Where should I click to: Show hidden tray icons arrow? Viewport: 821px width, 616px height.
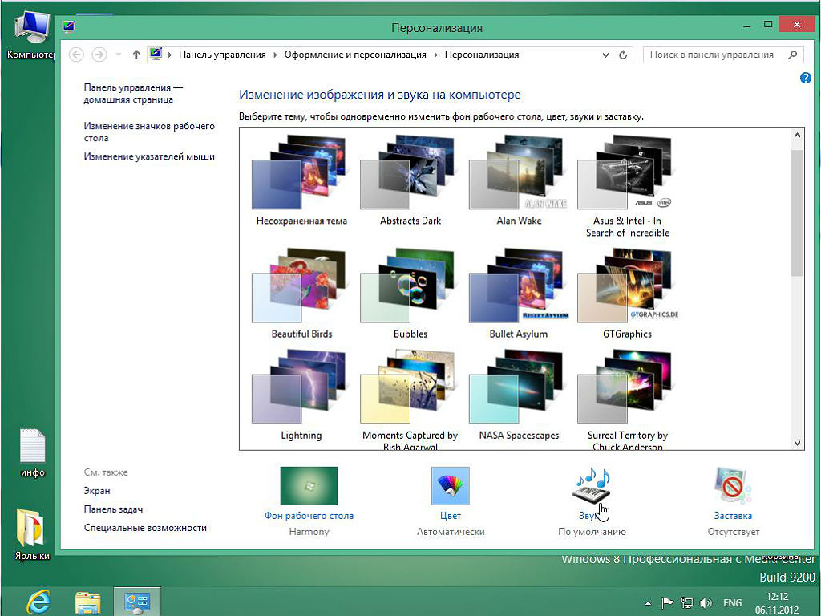click(x=648, y=602)
